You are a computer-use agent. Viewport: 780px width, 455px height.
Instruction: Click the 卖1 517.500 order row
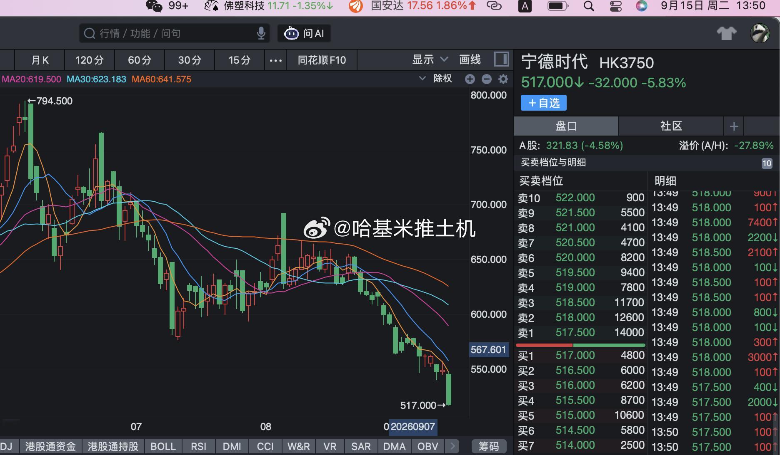[x=581, y=333]
